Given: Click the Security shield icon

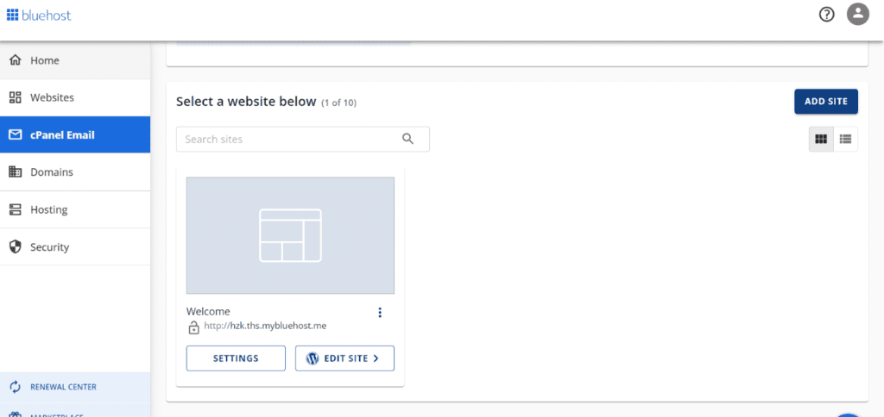Looking at the screenshot, I should coord(16,247).
